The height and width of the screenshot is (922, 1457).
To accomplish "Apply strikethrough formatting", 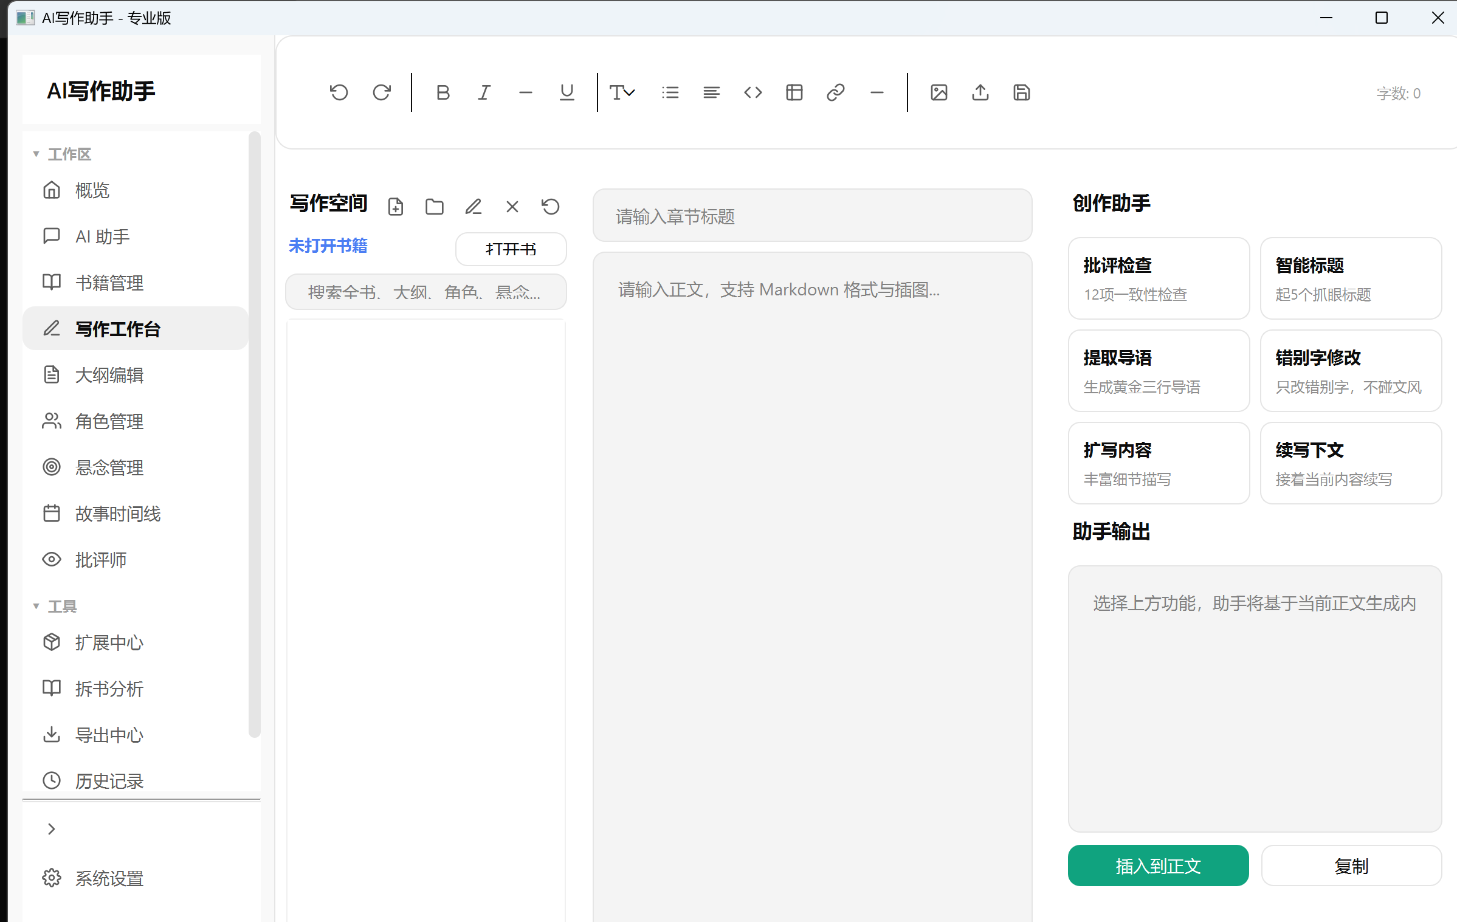I will 526,92.
